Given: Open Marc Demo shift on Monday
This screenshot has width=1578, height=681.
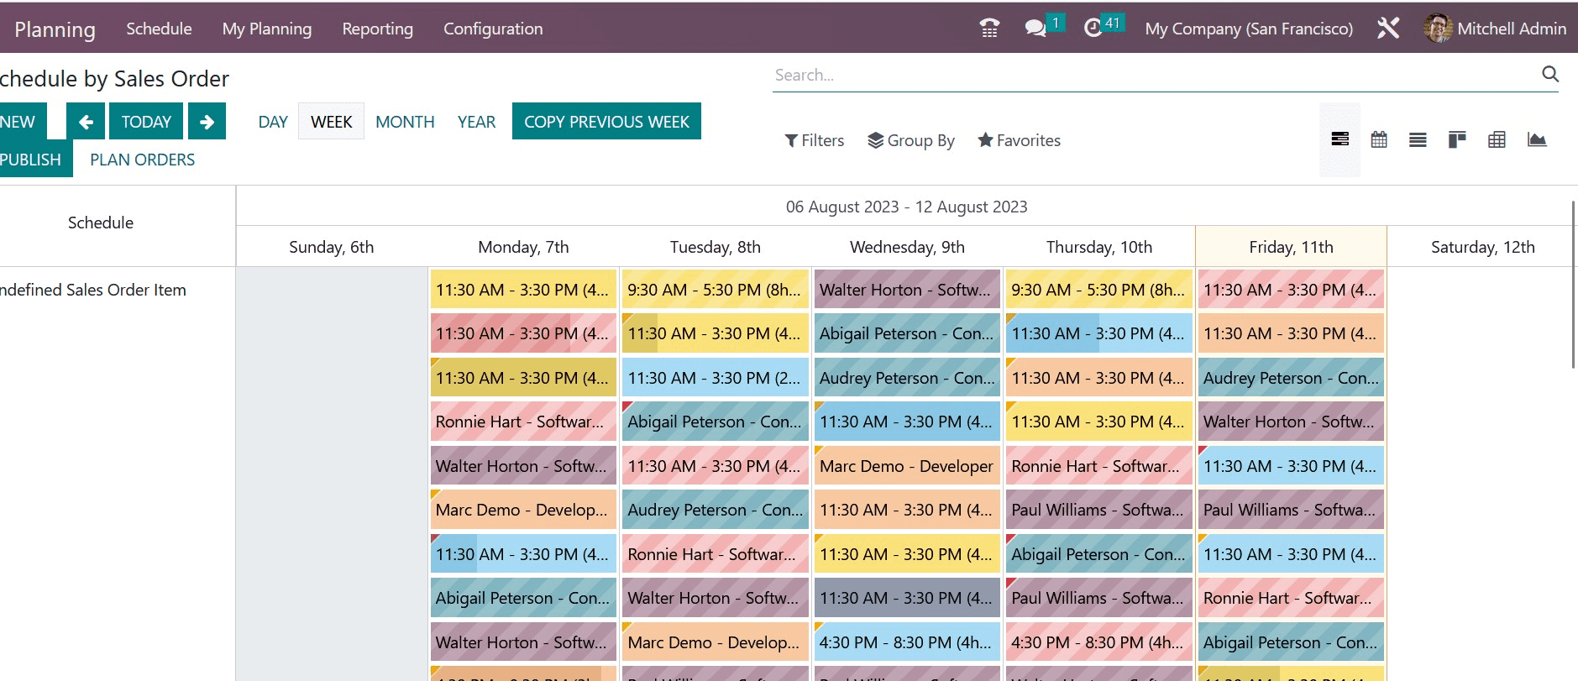Looking at the screenshot, I should [x=523, y=510].
